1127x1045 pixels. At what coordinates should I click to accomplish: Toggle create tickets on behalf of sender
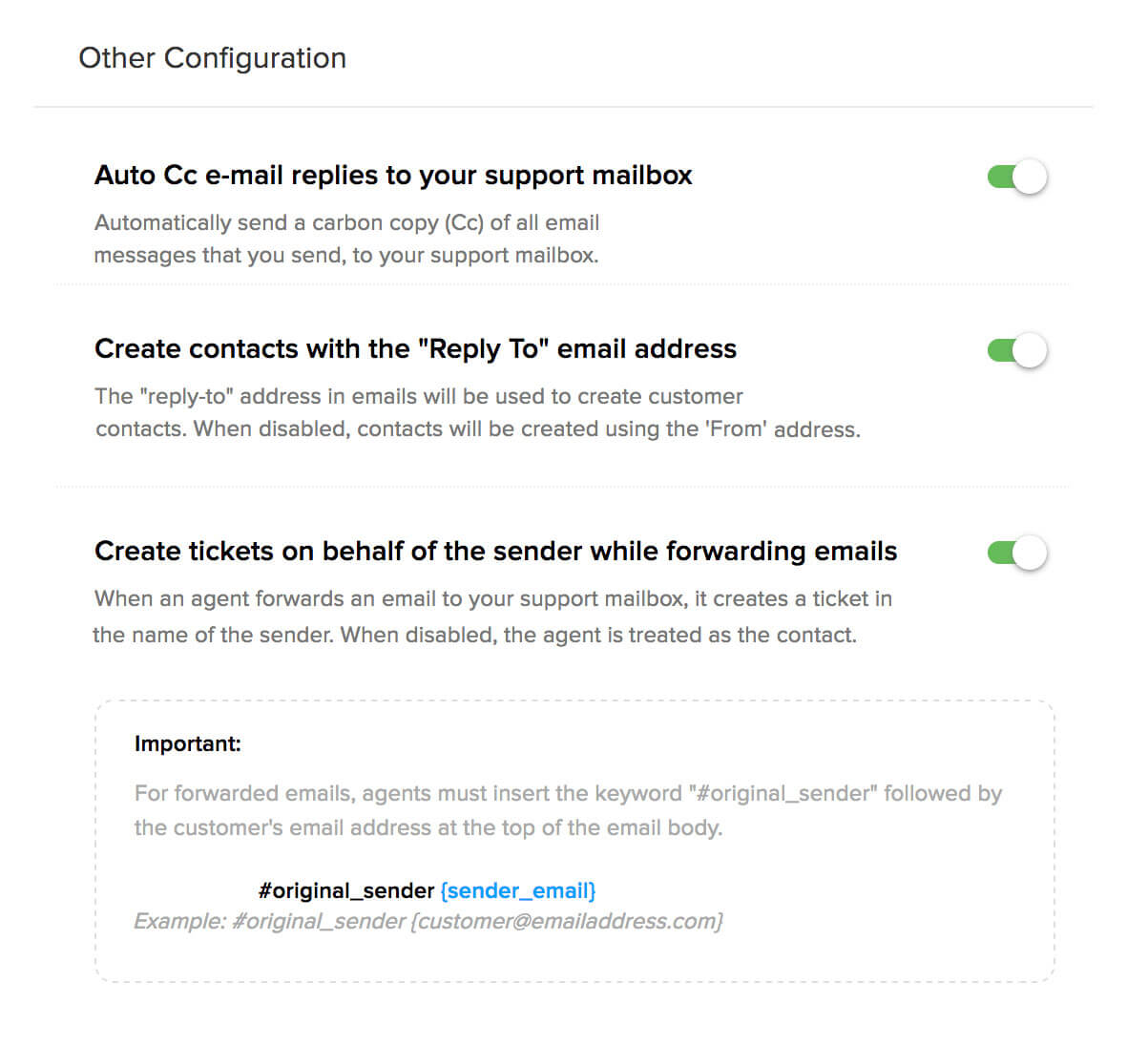pyautogui.click(x=1016, y=554)
